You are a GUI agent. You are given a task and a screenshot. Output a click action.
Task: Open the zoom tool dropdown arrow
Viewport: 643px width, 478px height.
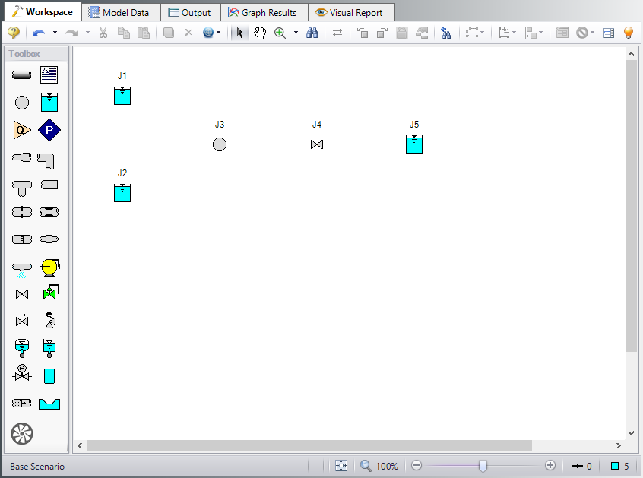tap(296, 33)
